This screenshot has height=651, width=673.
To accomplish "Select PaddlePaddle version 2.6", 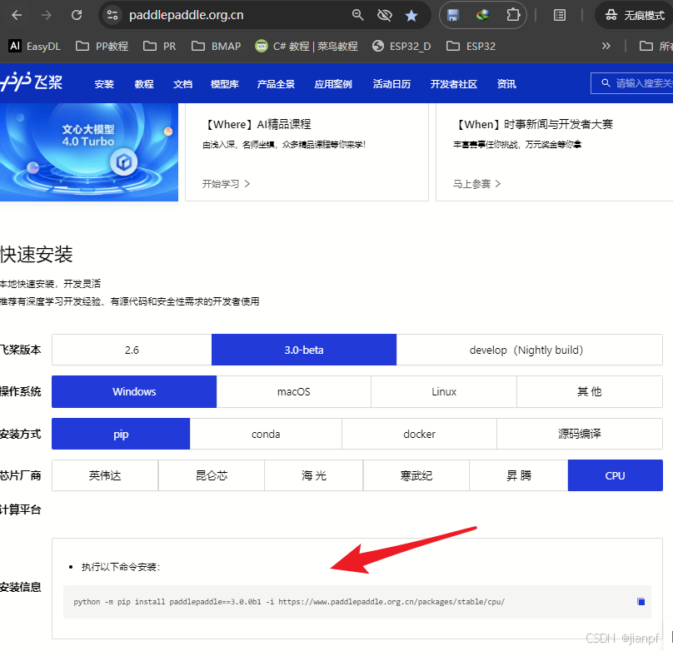I will coord(132,350).
